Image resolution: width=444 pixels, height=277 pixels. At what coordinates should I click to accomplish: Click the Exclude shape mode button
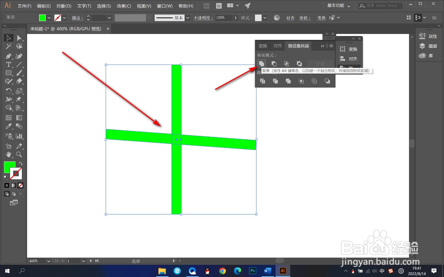click(299, 64)
